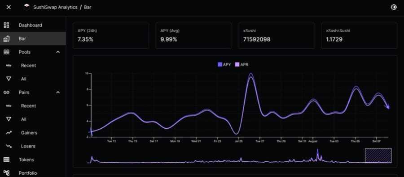
Task: Open Recent under Pools
Action: (x=28, y=66)
